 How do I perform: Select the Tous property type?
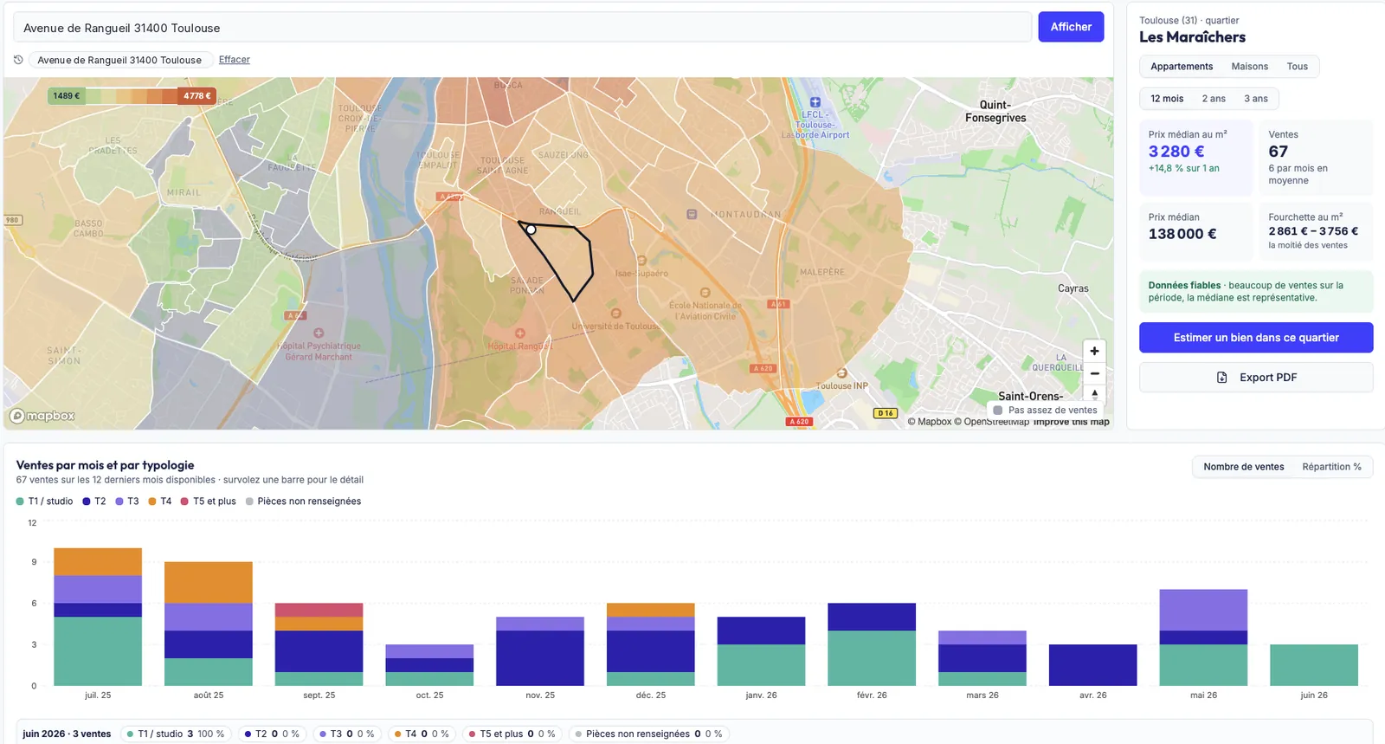click(1297, 67)
